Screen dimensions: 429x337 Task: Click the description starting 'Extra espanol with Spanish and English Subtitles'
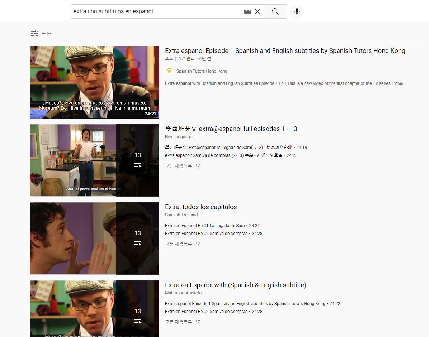pyautogui.click(x=286, y=83)
